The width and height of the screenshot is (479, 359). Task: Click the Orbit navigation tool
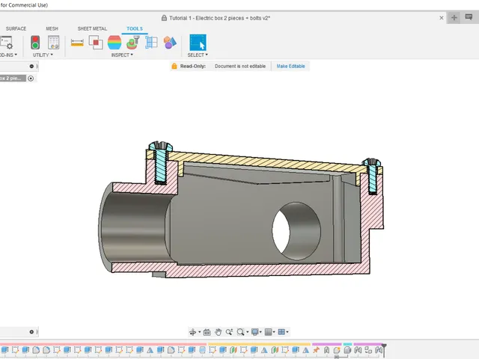point(192,332)
